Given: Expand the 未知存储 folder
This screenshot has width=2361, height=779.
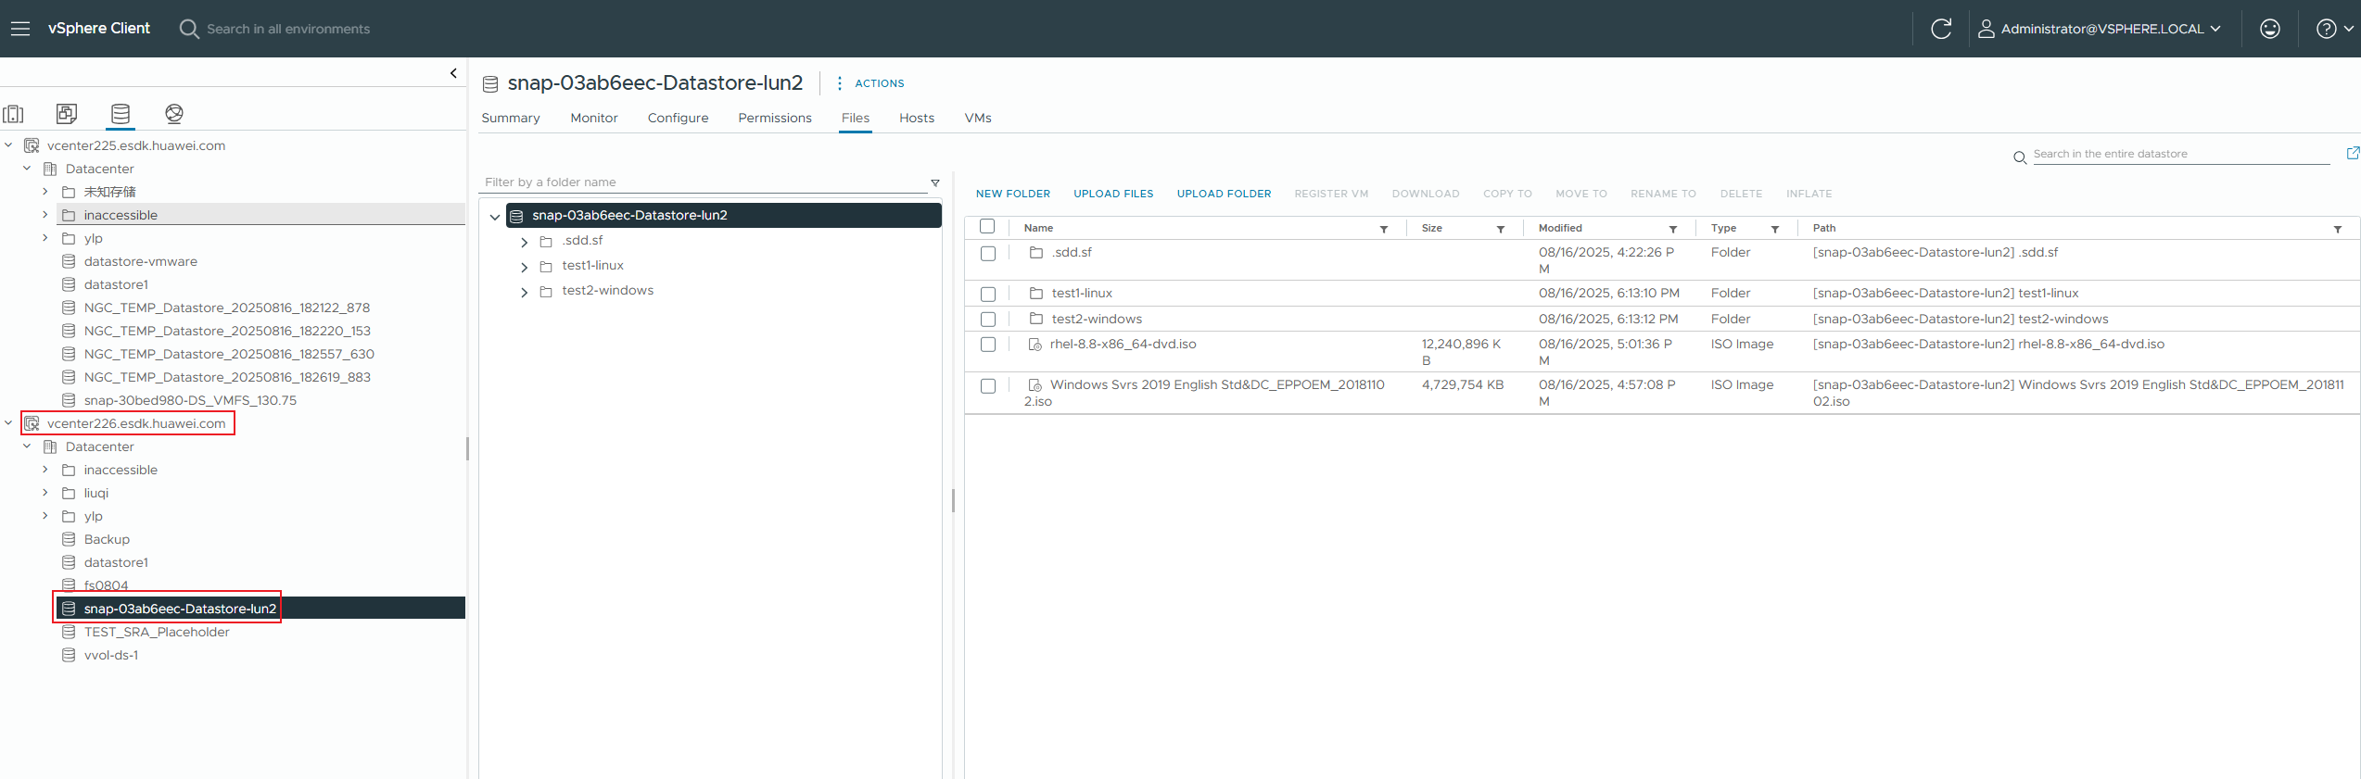Looking at the screenshot, I should coord(44,192).
